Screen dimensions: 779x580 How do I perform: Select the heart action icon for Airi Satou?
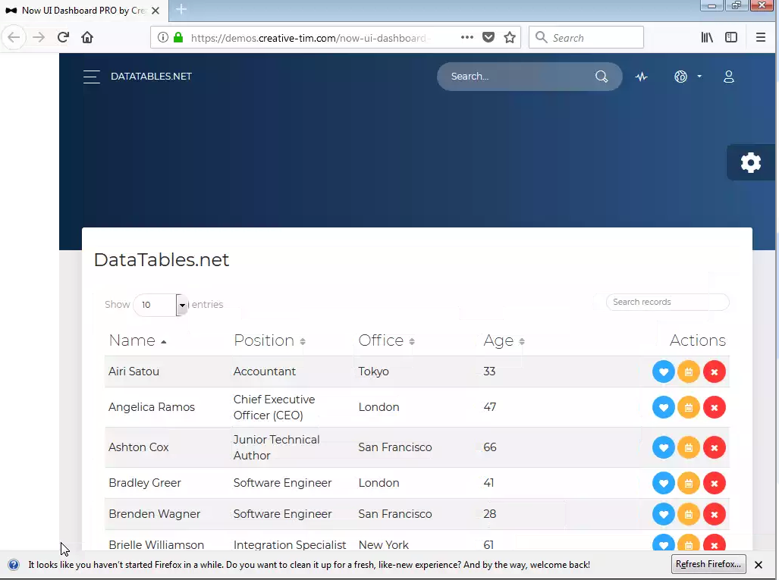(663, 372)
